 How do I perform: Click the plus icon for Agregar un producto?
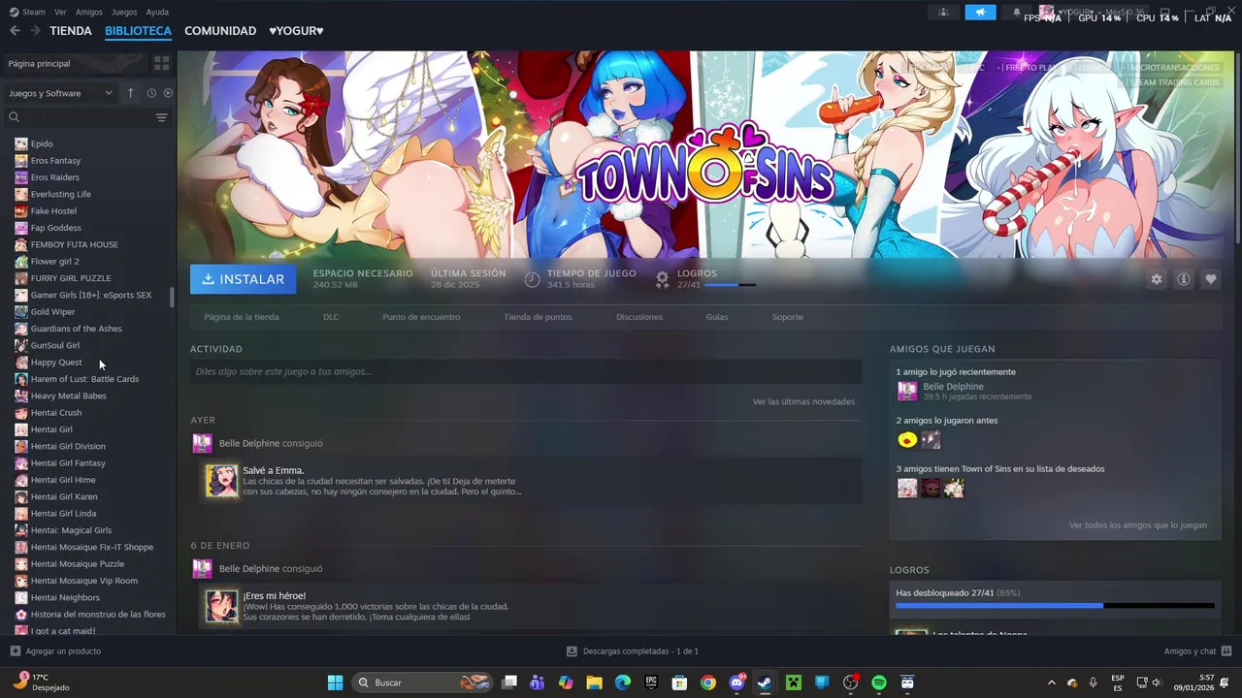coord(15,651)
